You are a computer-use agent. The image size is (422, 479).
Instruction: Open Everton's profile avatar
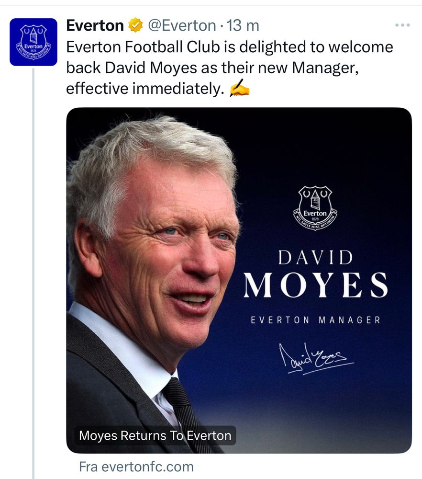[x=33, y=42]
